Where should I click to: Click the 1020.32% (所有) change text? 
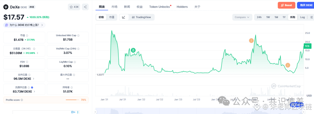(x=38, y=17)
